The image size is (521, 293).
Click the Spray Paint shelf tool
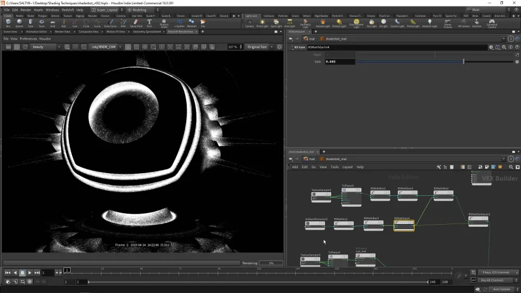(136, 23)
